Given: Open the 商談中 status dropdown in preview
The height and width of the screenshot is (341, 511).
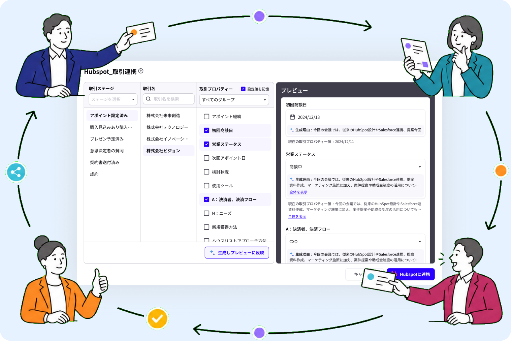Looking at the screenshot, I should pos(355,167).
